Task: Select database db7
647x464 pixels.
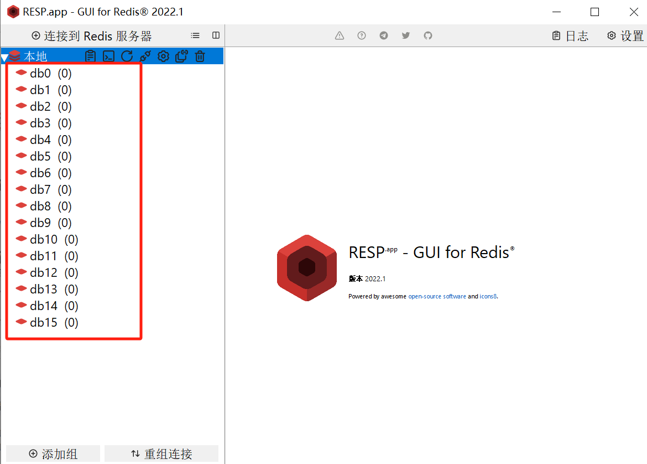Action: click(44, 190)
